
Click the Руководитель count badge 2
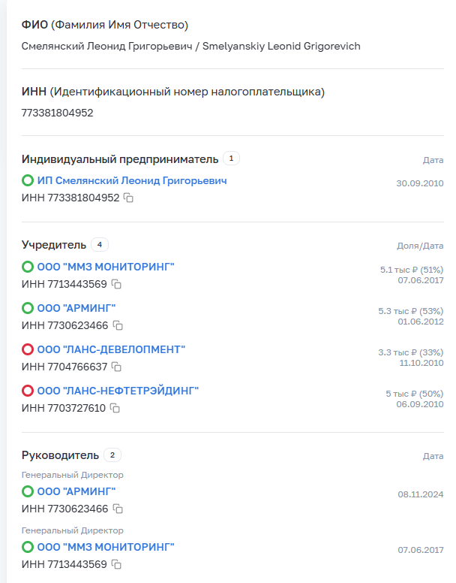pyautogui.click(x=112, y=455)
